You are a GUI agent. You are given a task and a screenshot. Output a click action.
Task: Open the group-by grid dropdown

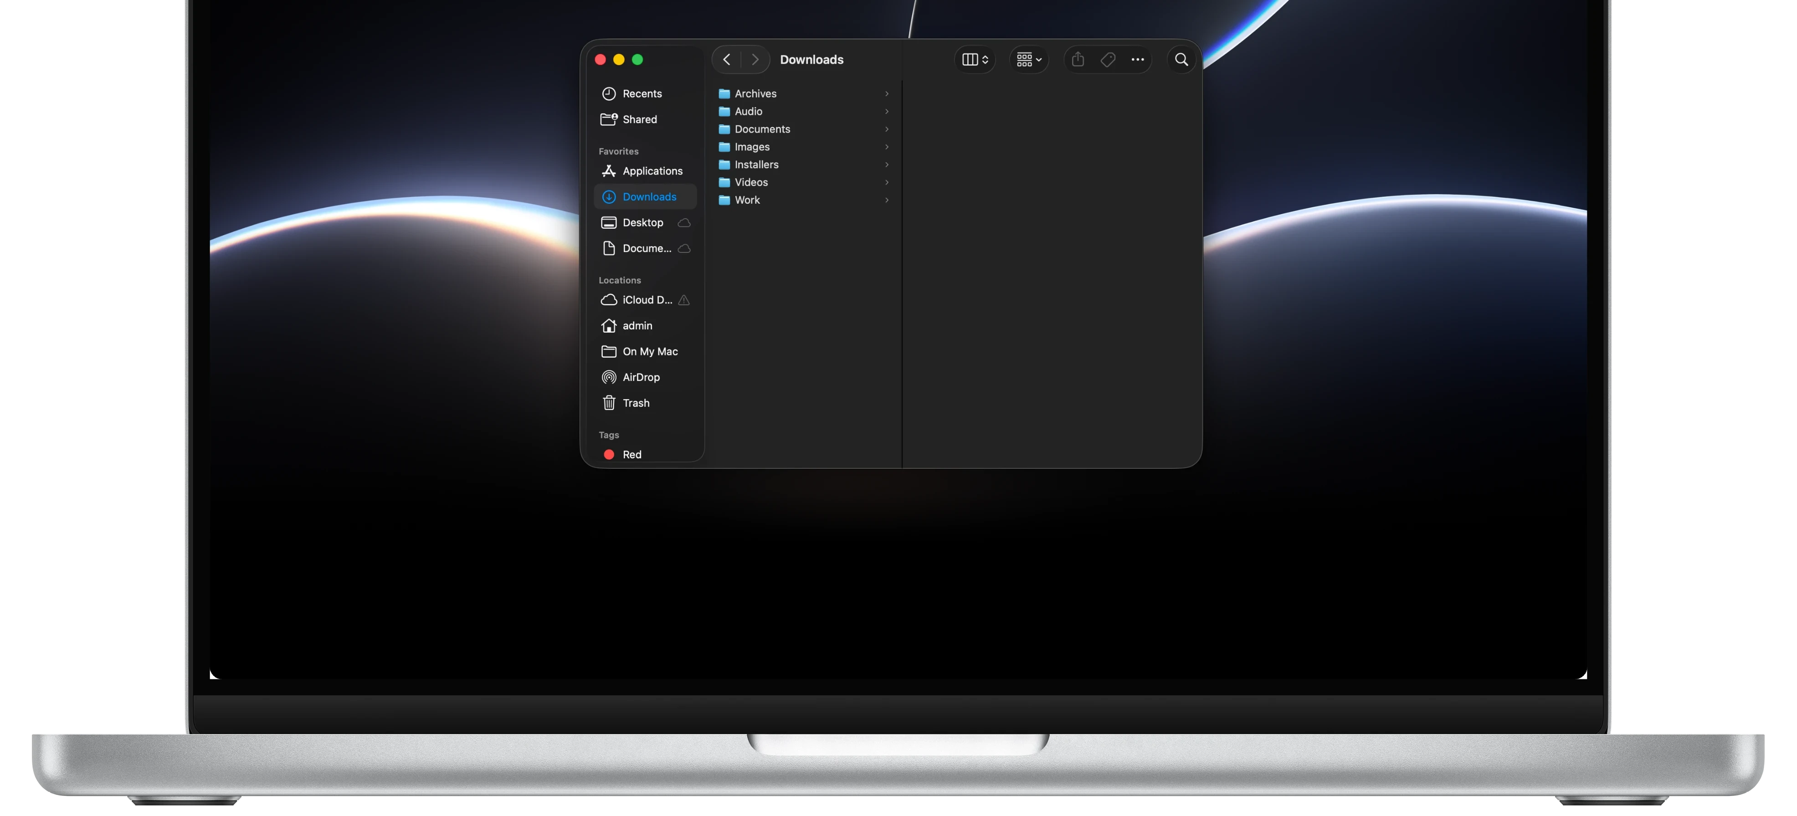coord(1029,60)
